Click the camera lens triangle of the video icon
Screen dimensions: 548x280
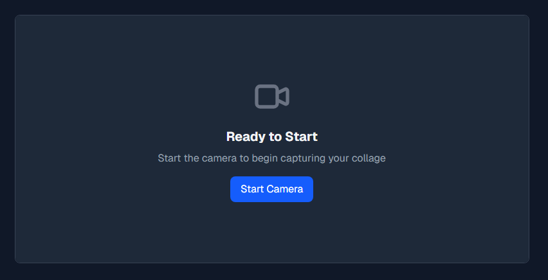click(284, 96)
